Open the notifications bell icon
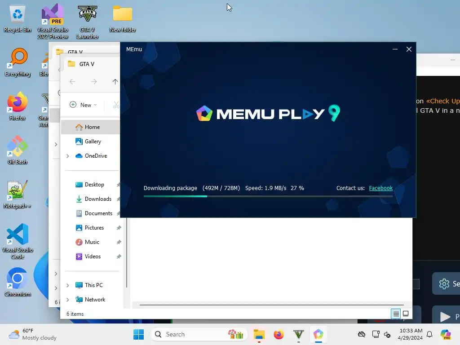Image resolution: width=460 pixels, height=345 pixels. 429,334
